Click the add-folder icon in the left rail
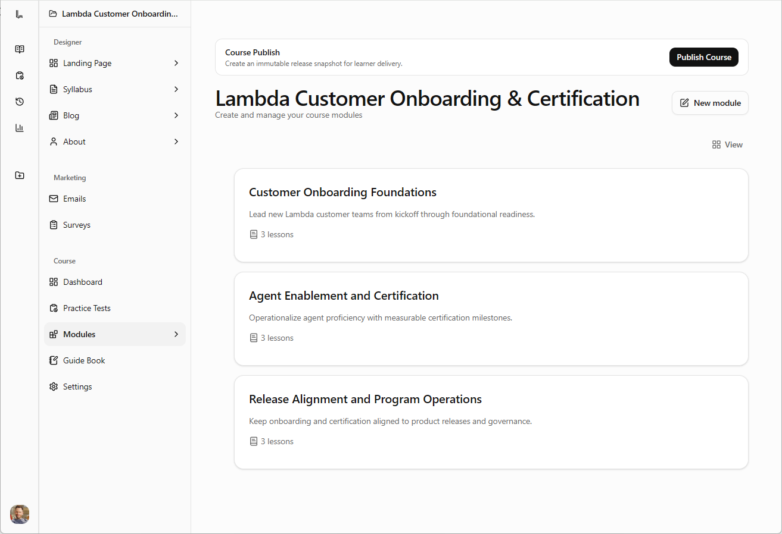 click(x=19, y=175)
